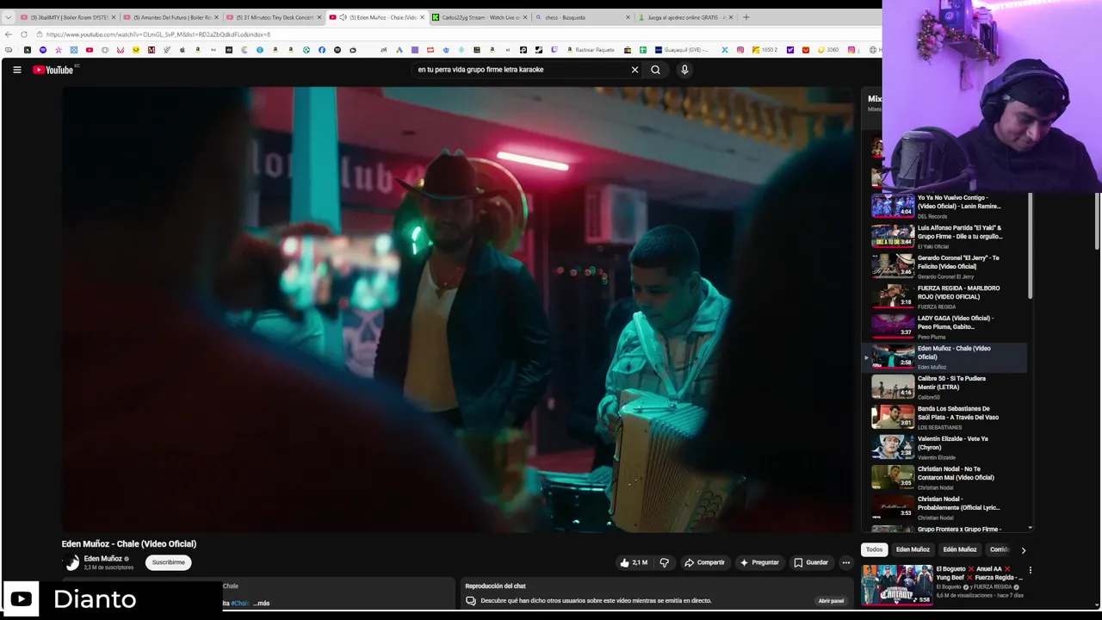Click the Suscribirme button

tap(168, 562)
